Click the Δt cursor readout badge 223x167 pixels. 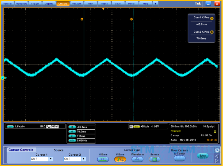(72, 136)
